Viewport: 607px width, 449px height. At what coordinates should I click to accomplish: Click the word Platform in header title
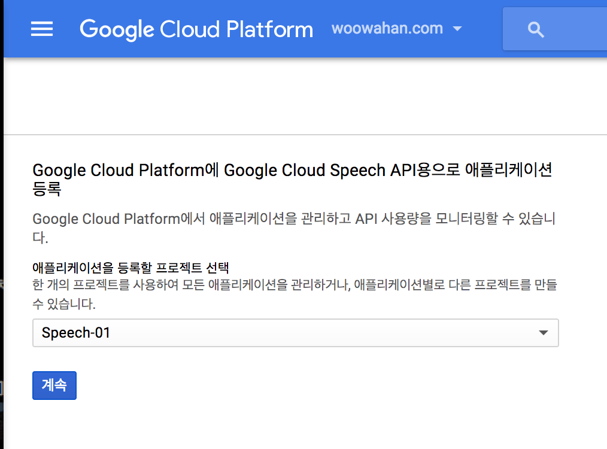[269, 29]
